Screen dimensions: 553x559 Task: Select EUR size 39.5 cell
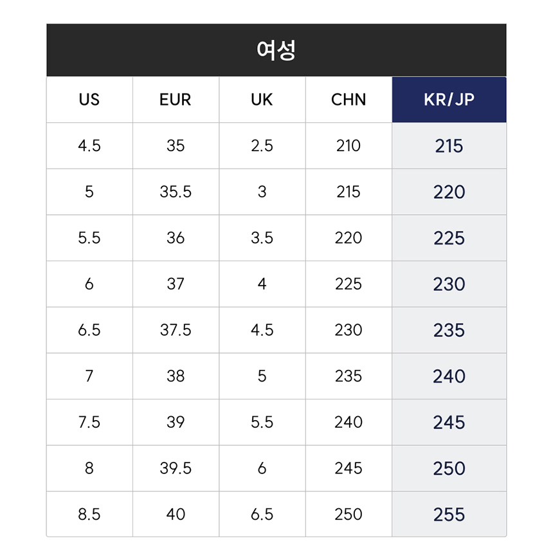(x=176, y=468)
